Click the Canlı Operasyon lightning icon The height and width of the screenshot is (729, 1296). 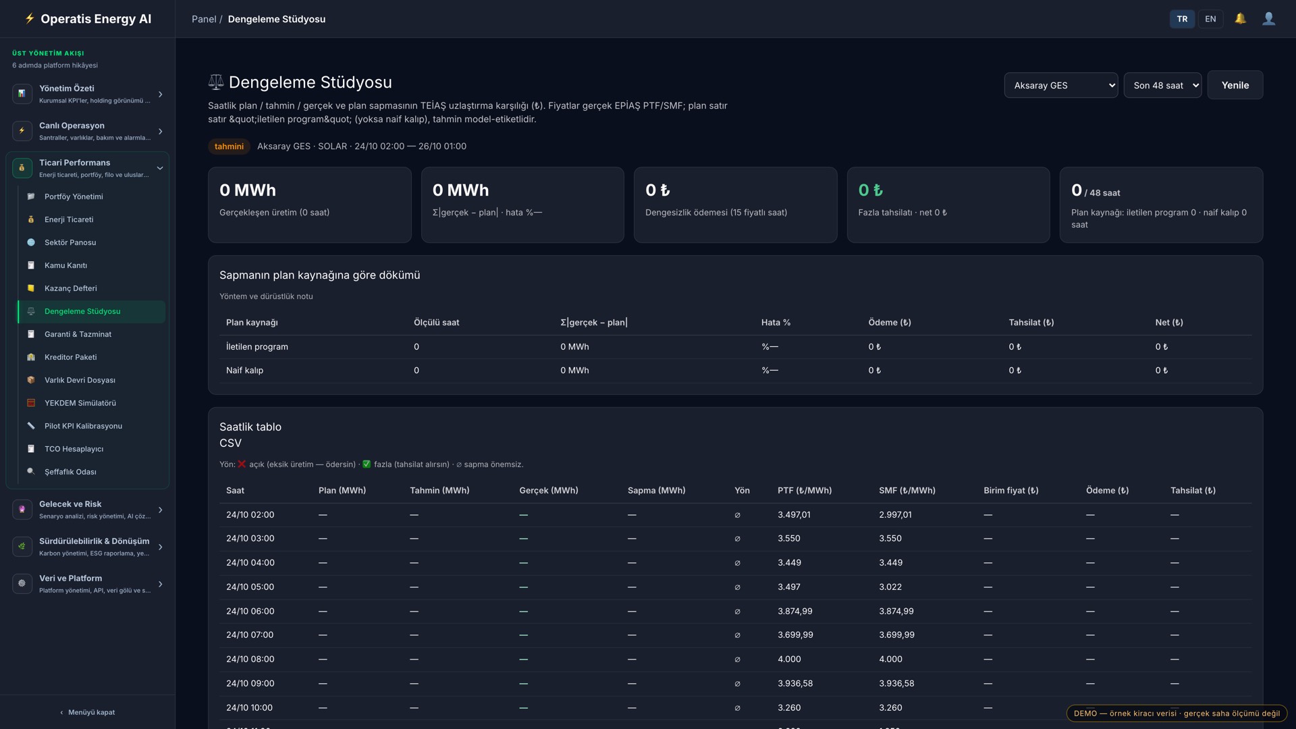22,131
